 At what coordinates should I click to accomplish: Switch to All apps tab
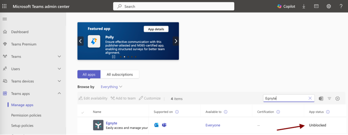[89, 75]
